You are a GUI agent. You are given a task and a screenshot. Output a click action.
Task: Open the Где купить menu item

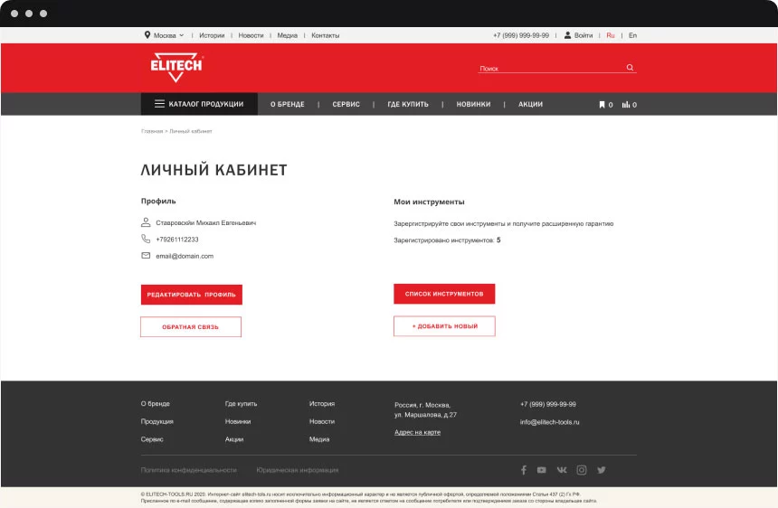[x=408, y=104]
